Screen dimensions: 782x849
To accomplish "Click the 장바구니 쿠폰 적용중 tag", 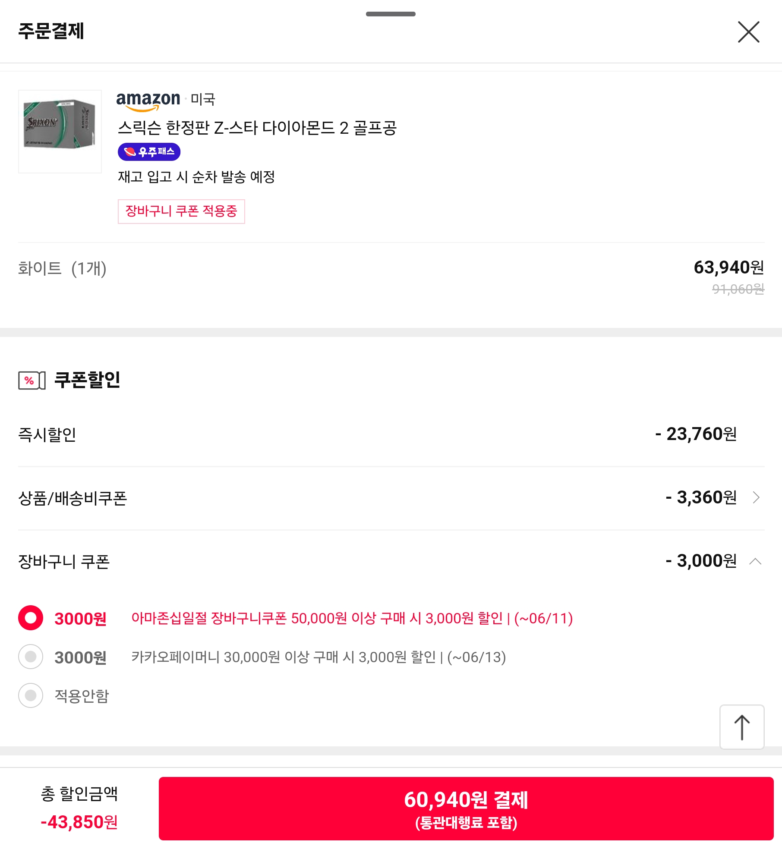I will coord(181,211).
